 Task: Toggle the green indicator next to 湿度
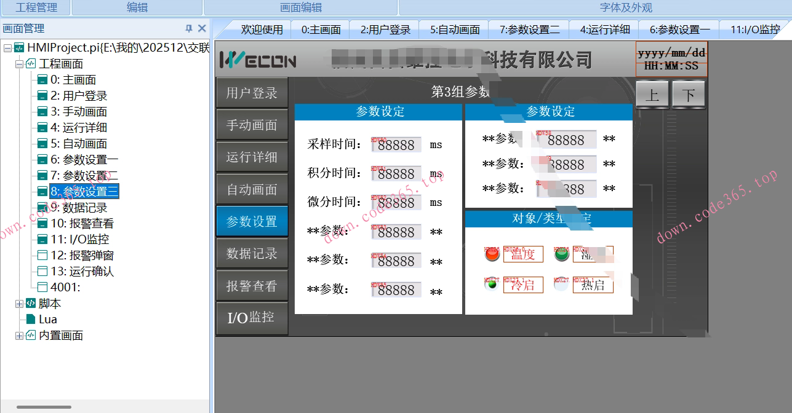pyautogui.click(x=561, y=254)
